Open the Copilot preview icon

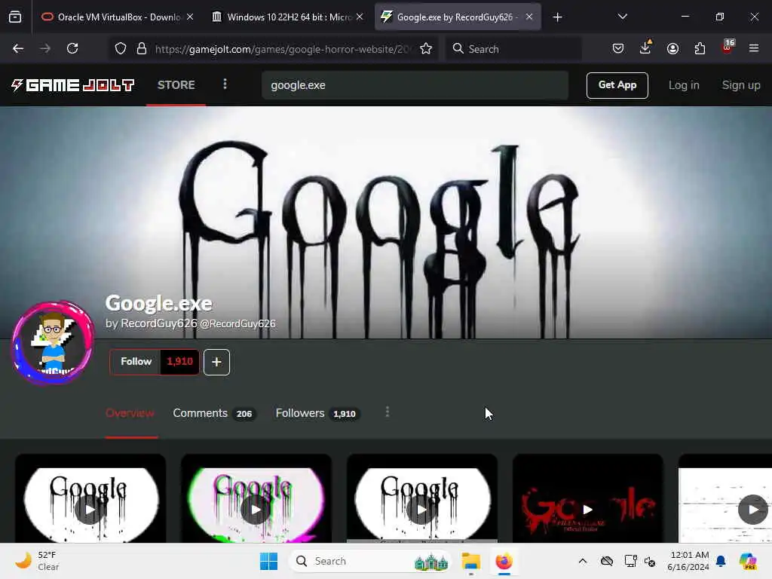click(x=748, y=561)
